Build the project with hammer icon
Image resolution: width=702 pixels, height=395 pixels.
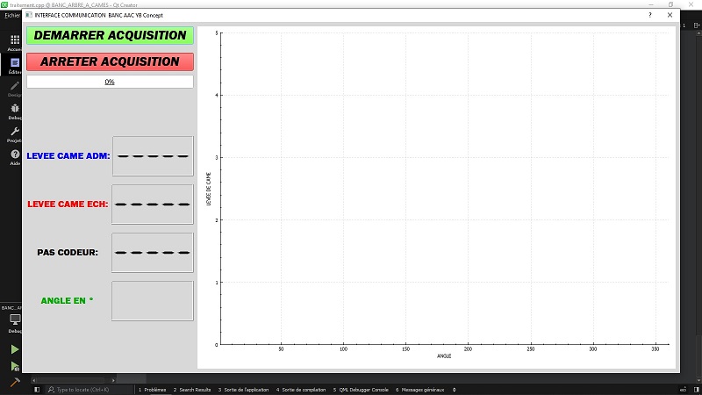click(x=14, y=383)
